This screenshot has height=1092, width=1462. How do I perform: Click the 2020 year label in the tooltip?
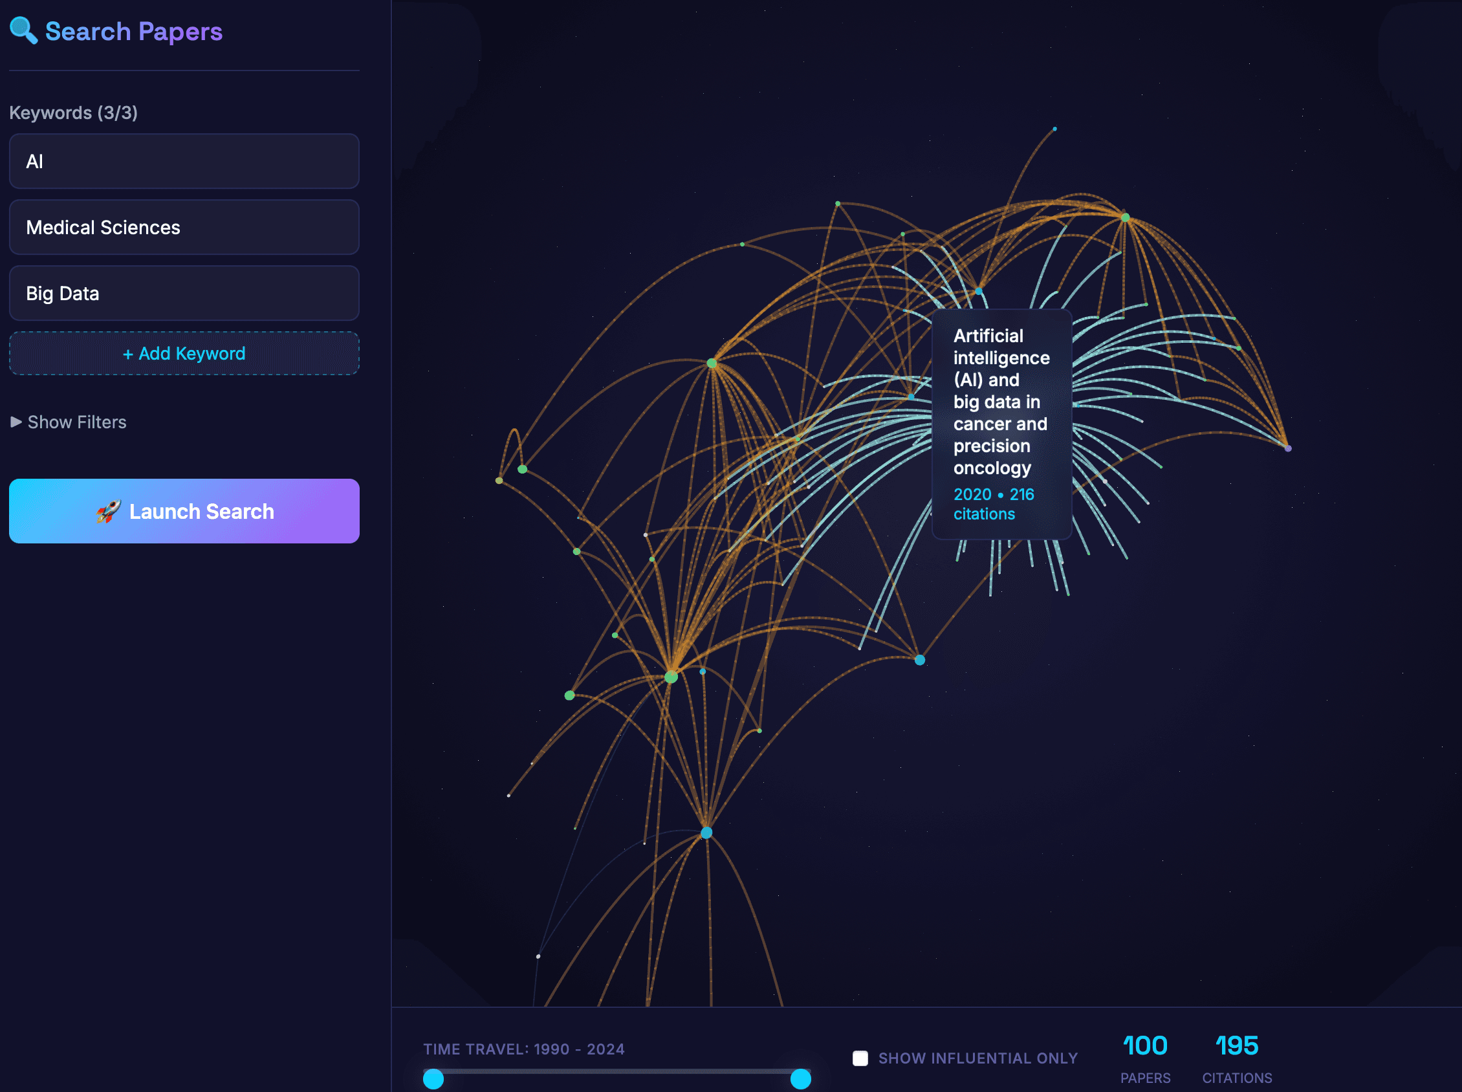(972, 494)
